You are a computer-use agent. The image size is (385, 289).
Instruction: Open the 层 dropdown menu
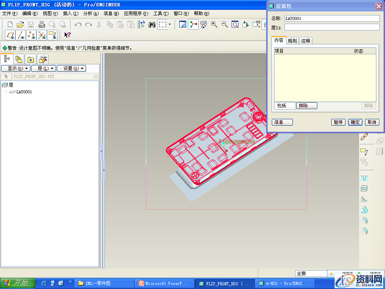tap(44, 68)
